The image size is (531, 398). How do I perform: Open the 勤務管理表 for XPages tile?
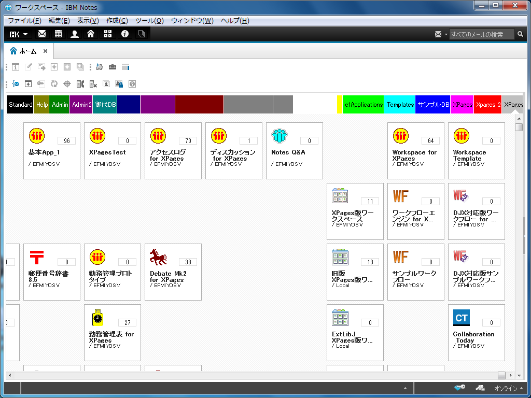coord(113,332)
